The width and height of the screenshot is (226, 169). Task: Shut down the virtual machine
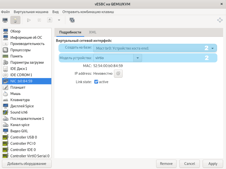pos(50,20)
